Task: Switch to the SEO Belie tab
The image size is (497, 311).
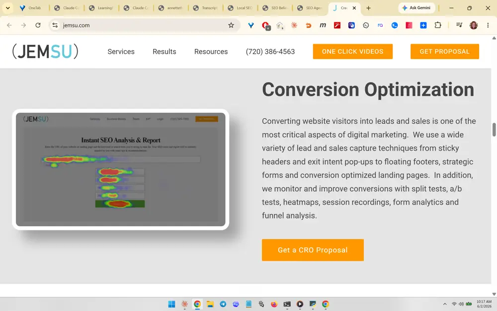Action: point(275,8)
